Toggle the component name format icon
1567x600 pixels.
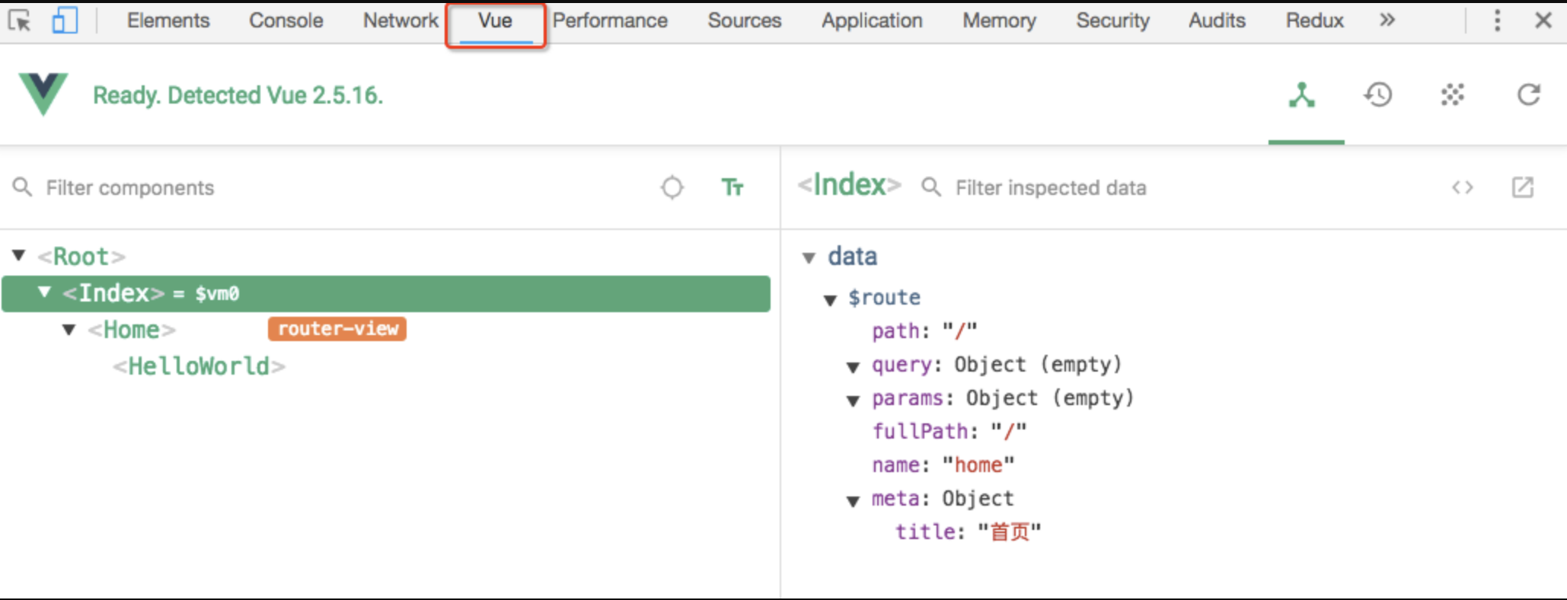732,187
